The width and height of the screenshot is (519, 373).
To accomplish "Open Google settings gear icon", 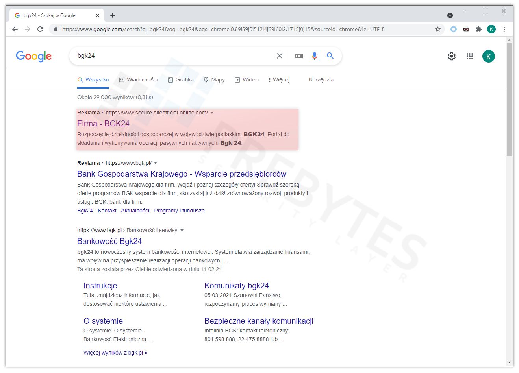I will [452, 56].
